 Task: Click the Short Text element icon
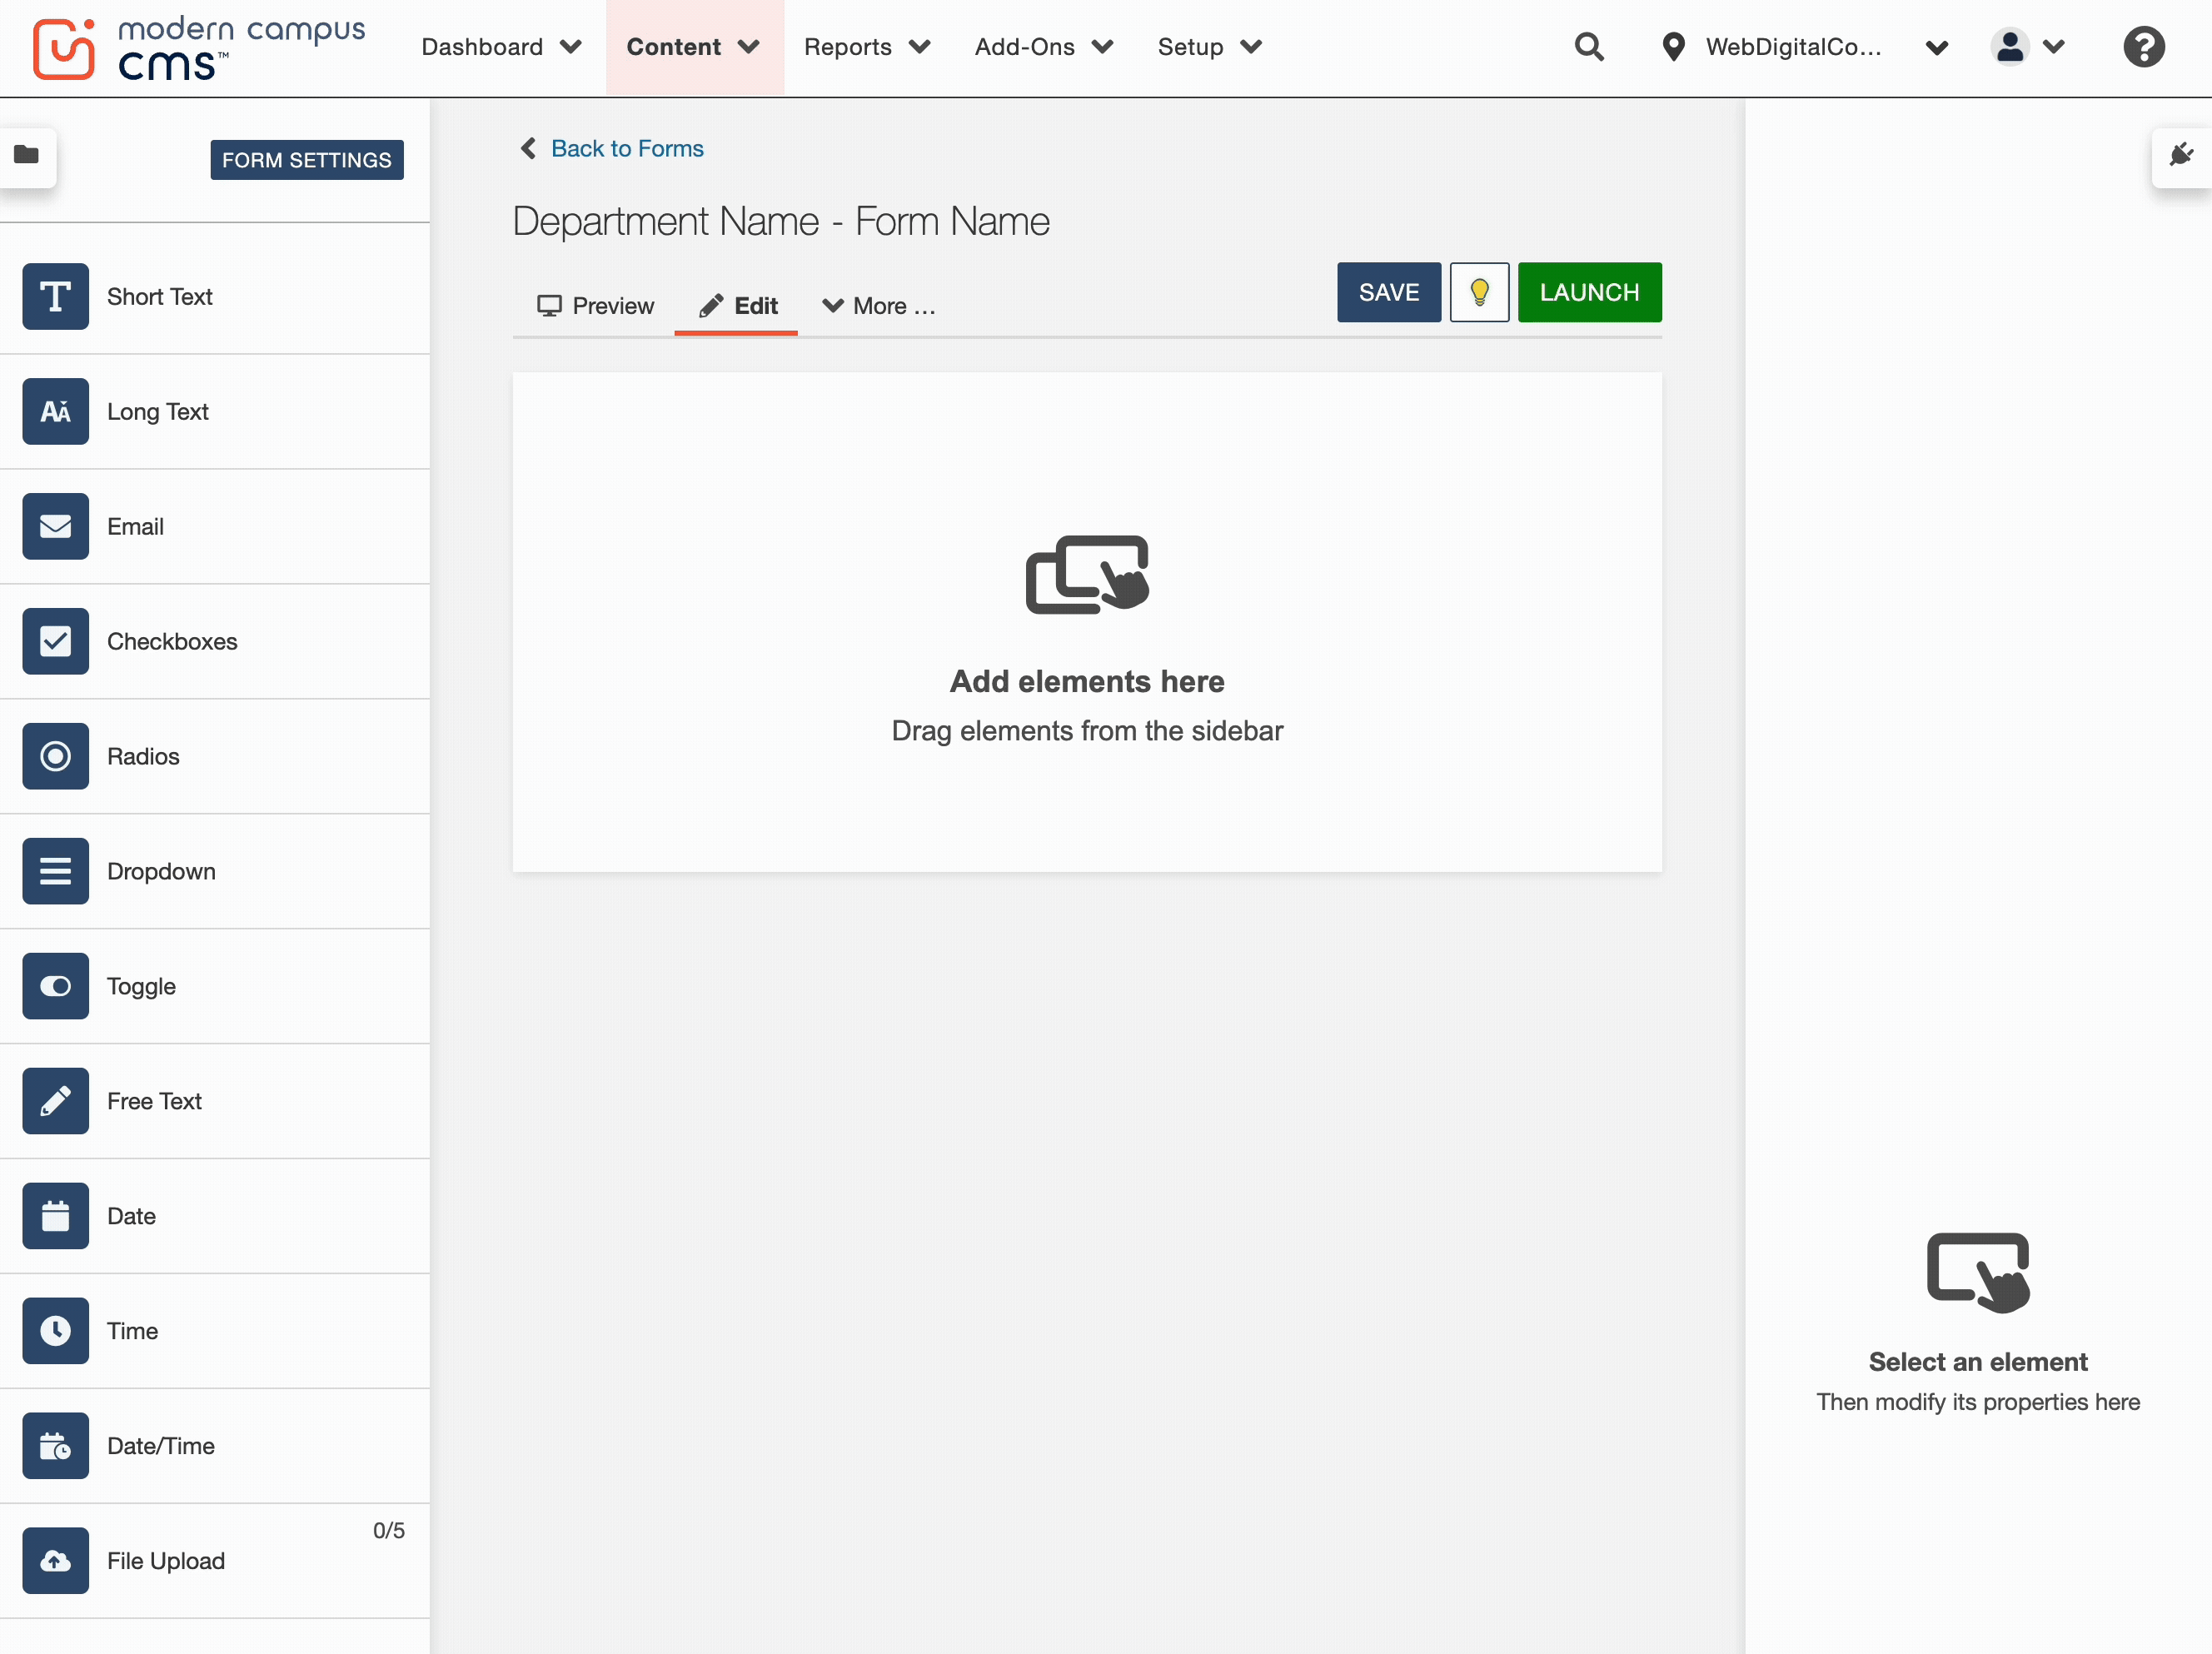pos(55,297)
